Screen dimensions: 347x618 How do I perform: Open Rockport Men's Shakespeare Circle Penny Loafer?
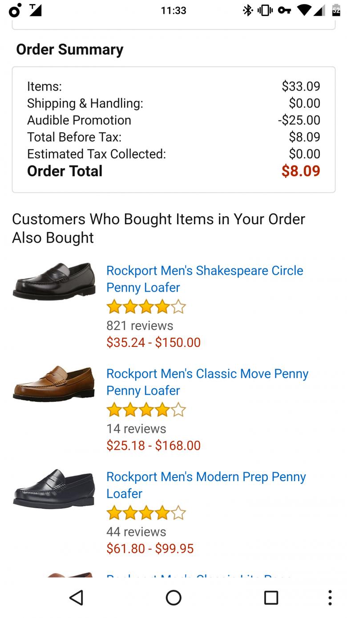(x=205, y=279)
